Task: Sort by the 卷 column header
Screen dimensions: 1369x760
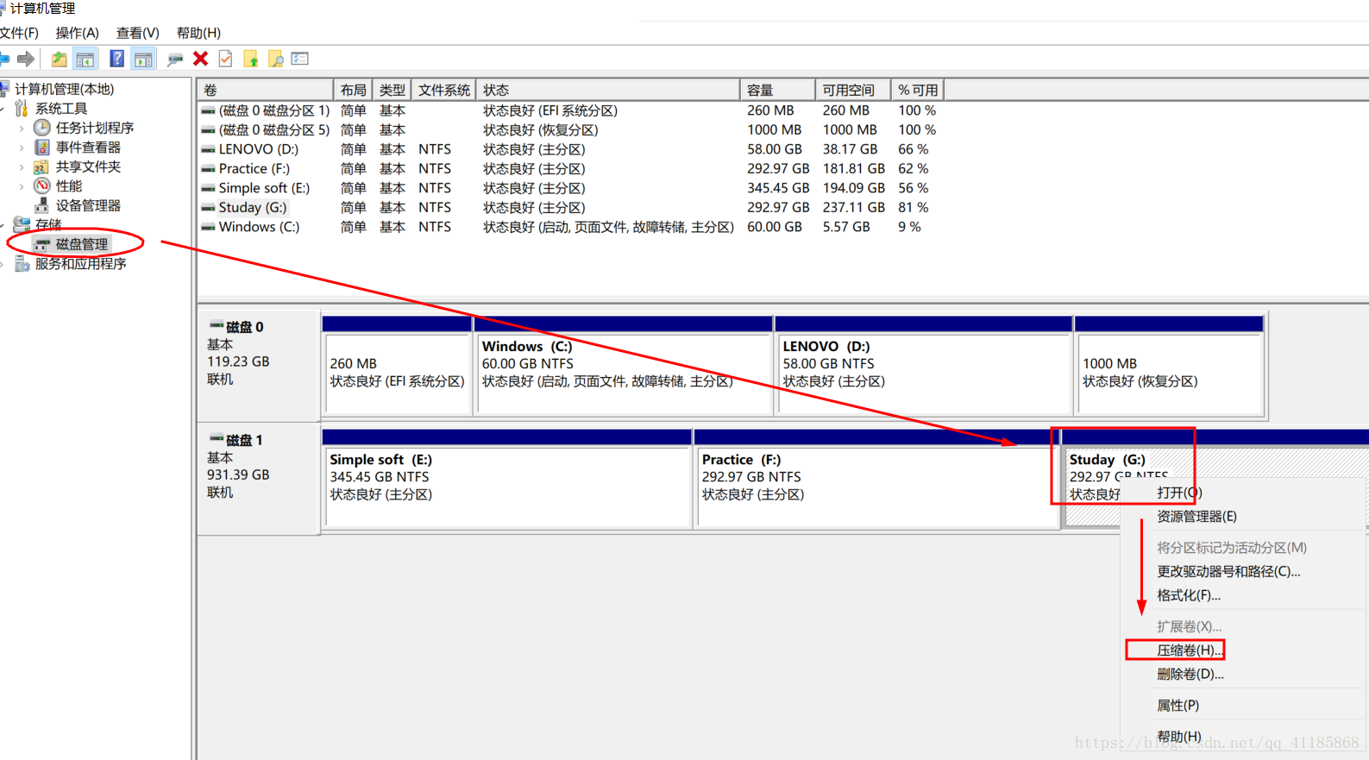Action: pos(266,90)
